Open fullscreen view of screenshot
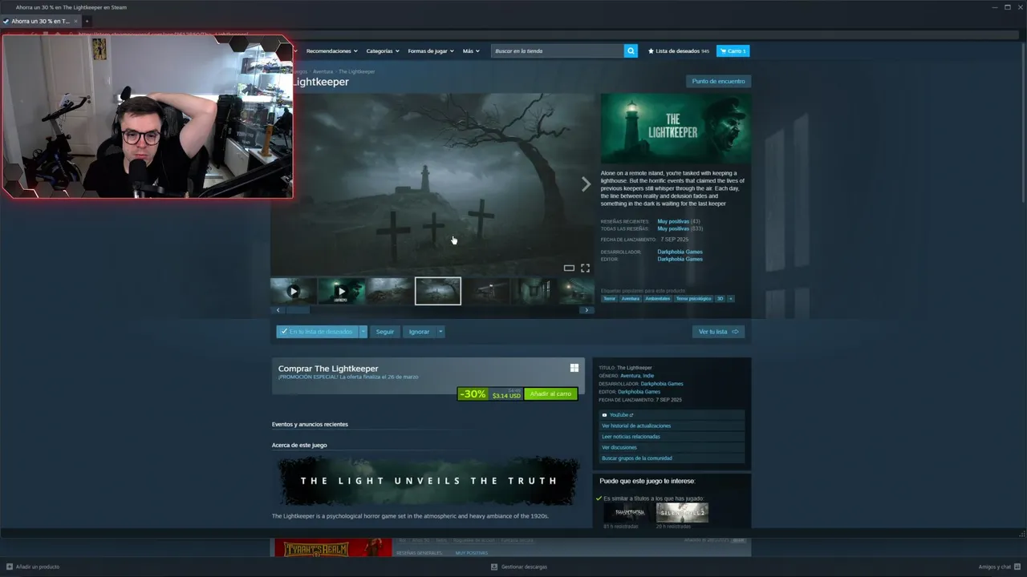1027x577 pixels. 585,268
